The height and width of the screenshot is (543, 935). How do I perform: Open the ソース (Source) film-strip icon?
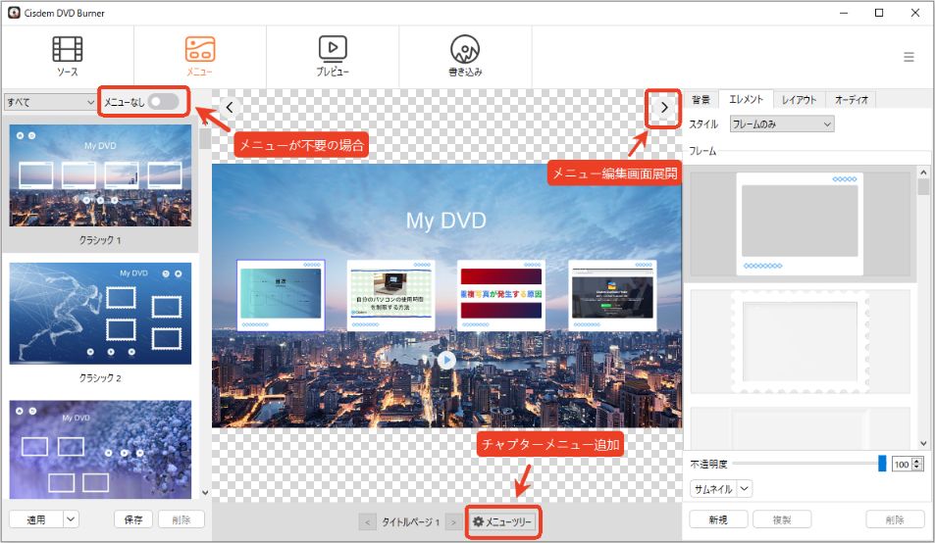[x=68, y=49]
